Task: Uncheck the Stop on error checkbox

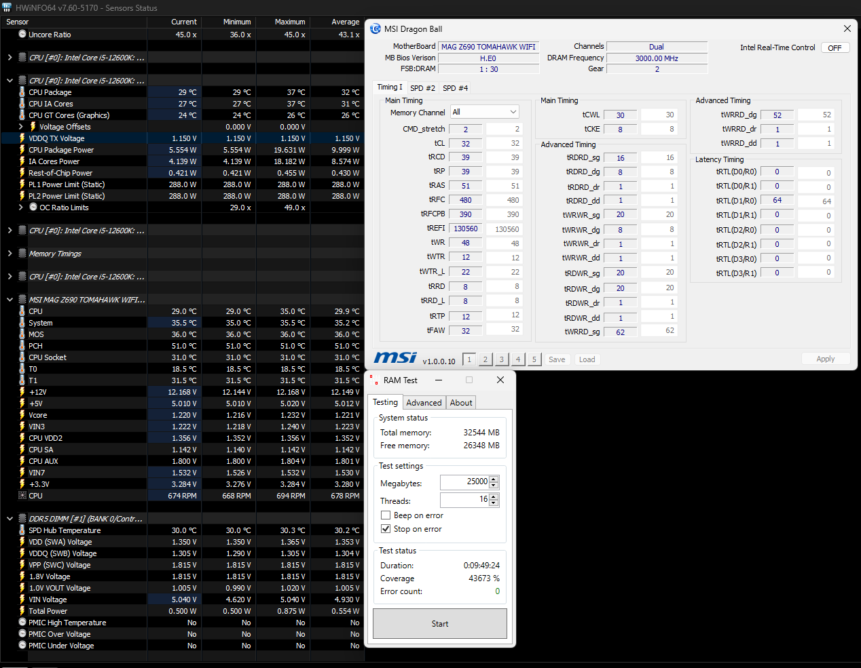Action: click(x=386, y=529)
